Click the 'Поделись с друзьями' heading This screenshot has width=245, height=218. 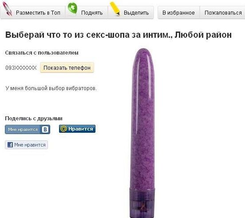point(34,119)
